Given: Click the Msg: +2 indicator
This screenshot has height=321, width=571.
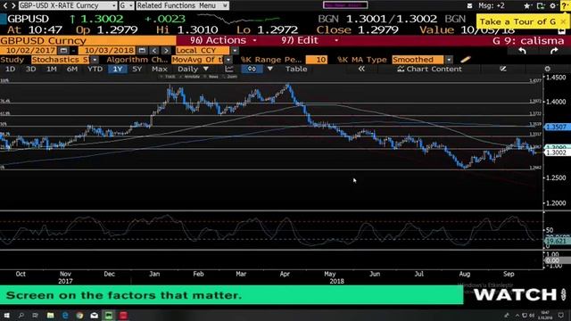Looking at the screenshot, I should (x=492, y=6).
